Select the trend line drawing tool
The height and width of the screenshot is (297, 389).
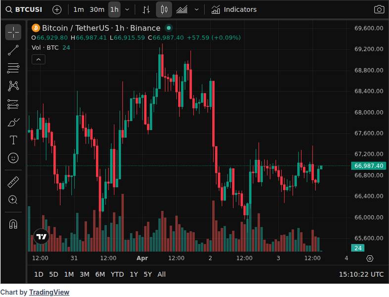click(x=13, y=50)
